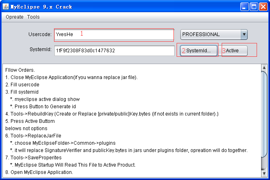Viewport: 270px width, 180px height.
Task: Click the '3. Fill systemid' line
Action: point(22,92)
